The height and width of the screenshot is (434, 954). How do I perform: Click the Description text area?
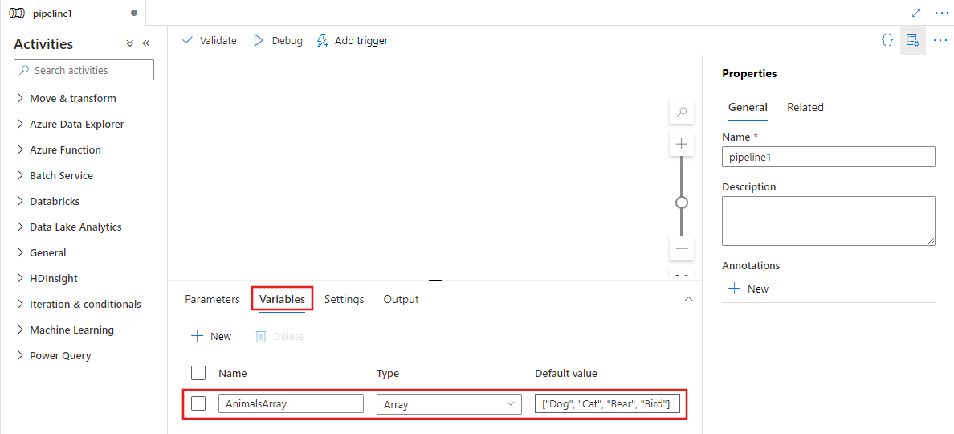click(828, 221)
